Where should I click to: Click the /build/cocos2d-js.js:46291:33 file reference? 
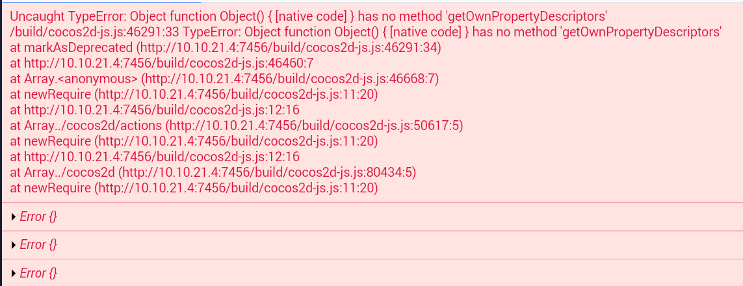click(94, 32)
